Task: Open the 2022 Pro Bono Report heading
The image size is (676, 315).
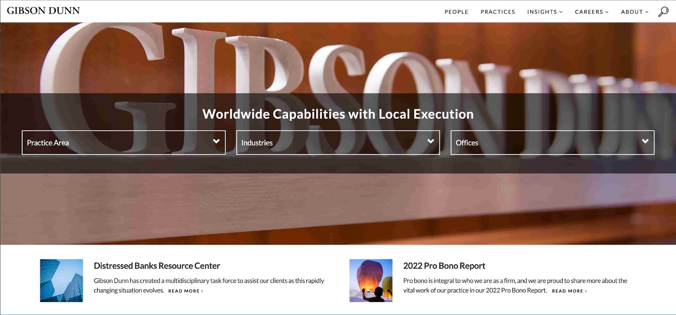Action: coord(444,266)
